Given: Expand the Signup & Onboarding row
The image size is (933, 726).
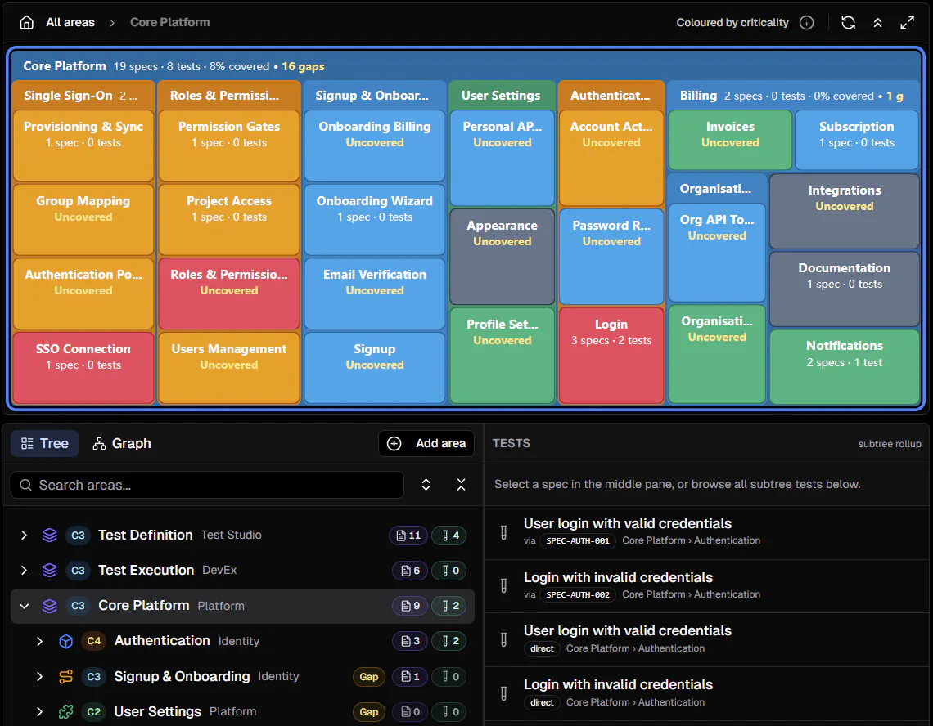Looking at the screenshot, I should pos(39,677).
